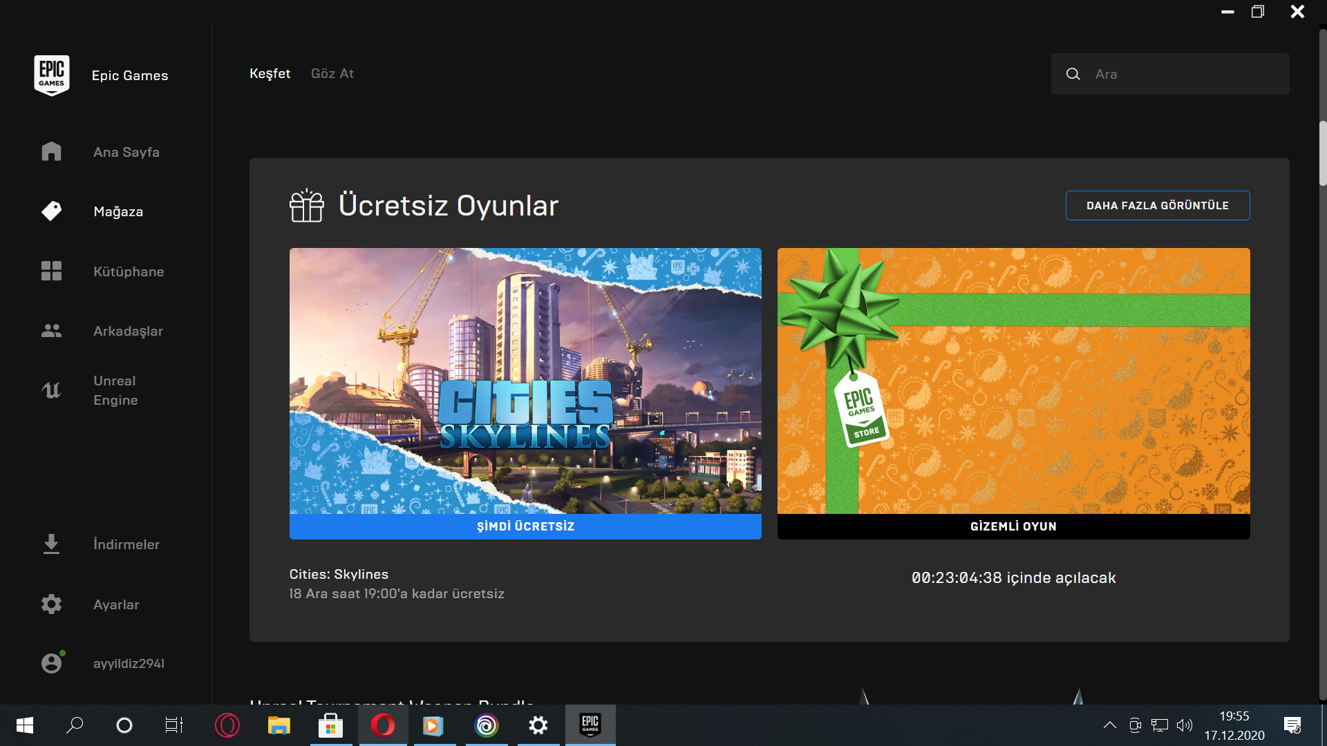Click DAHA FAZLA GÖRÜNTÜLE button
1327x746 pixels.
tap(1158, 205)
